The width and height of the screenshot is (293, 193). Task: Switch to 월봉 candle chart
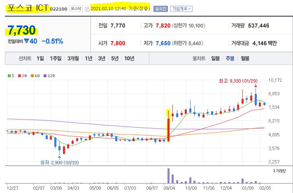245,59
